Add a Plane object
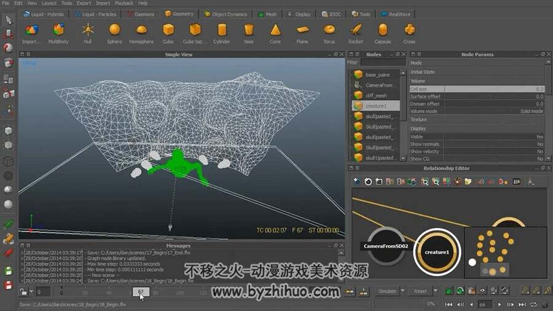 (302, 30)
